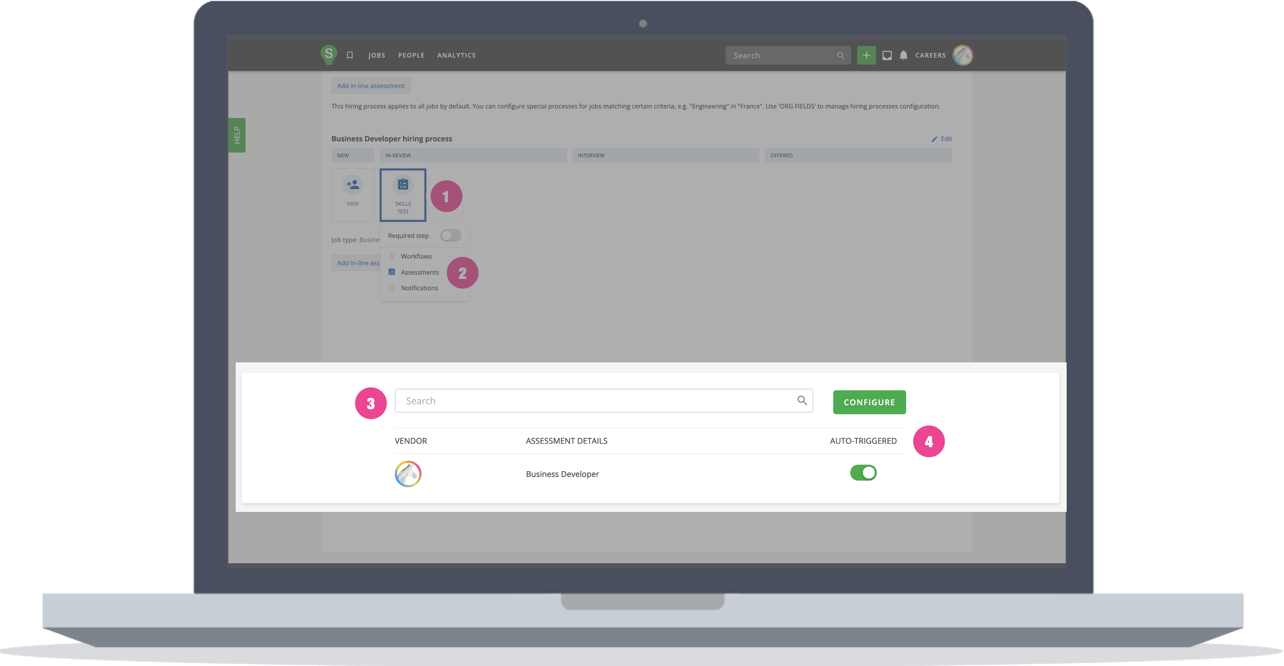Open the notifications bell icon
Screen dimensions: 1284x666
[904, 55]
